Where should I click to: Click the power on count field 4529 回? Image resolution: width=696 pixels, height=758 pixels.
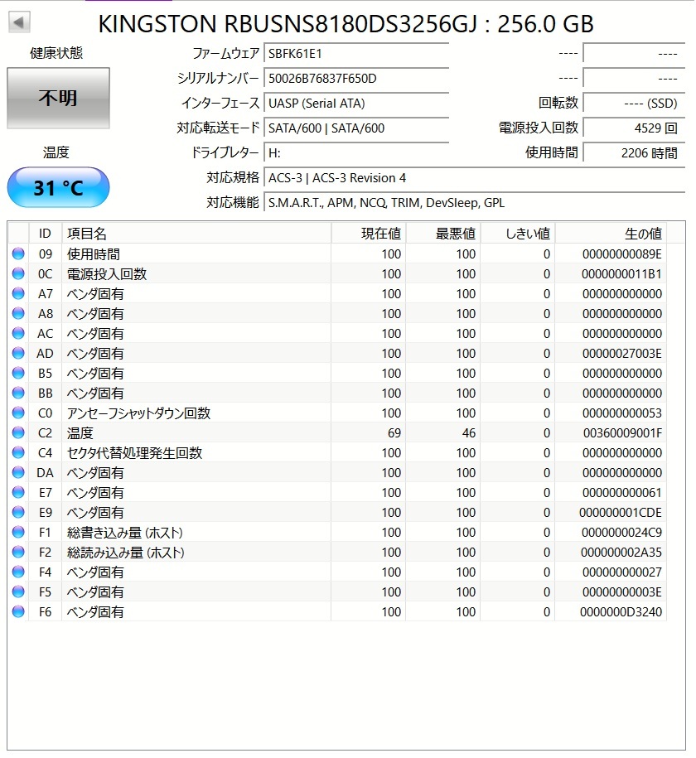coord(634,128)
